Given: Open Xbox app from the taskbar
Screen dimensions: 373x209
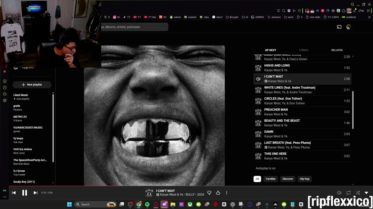Looking at the screenshot, I should point(190,204).
